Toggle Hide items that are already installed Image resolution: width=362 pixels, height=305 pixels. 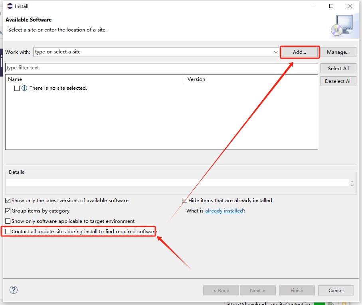pos(184,200)
